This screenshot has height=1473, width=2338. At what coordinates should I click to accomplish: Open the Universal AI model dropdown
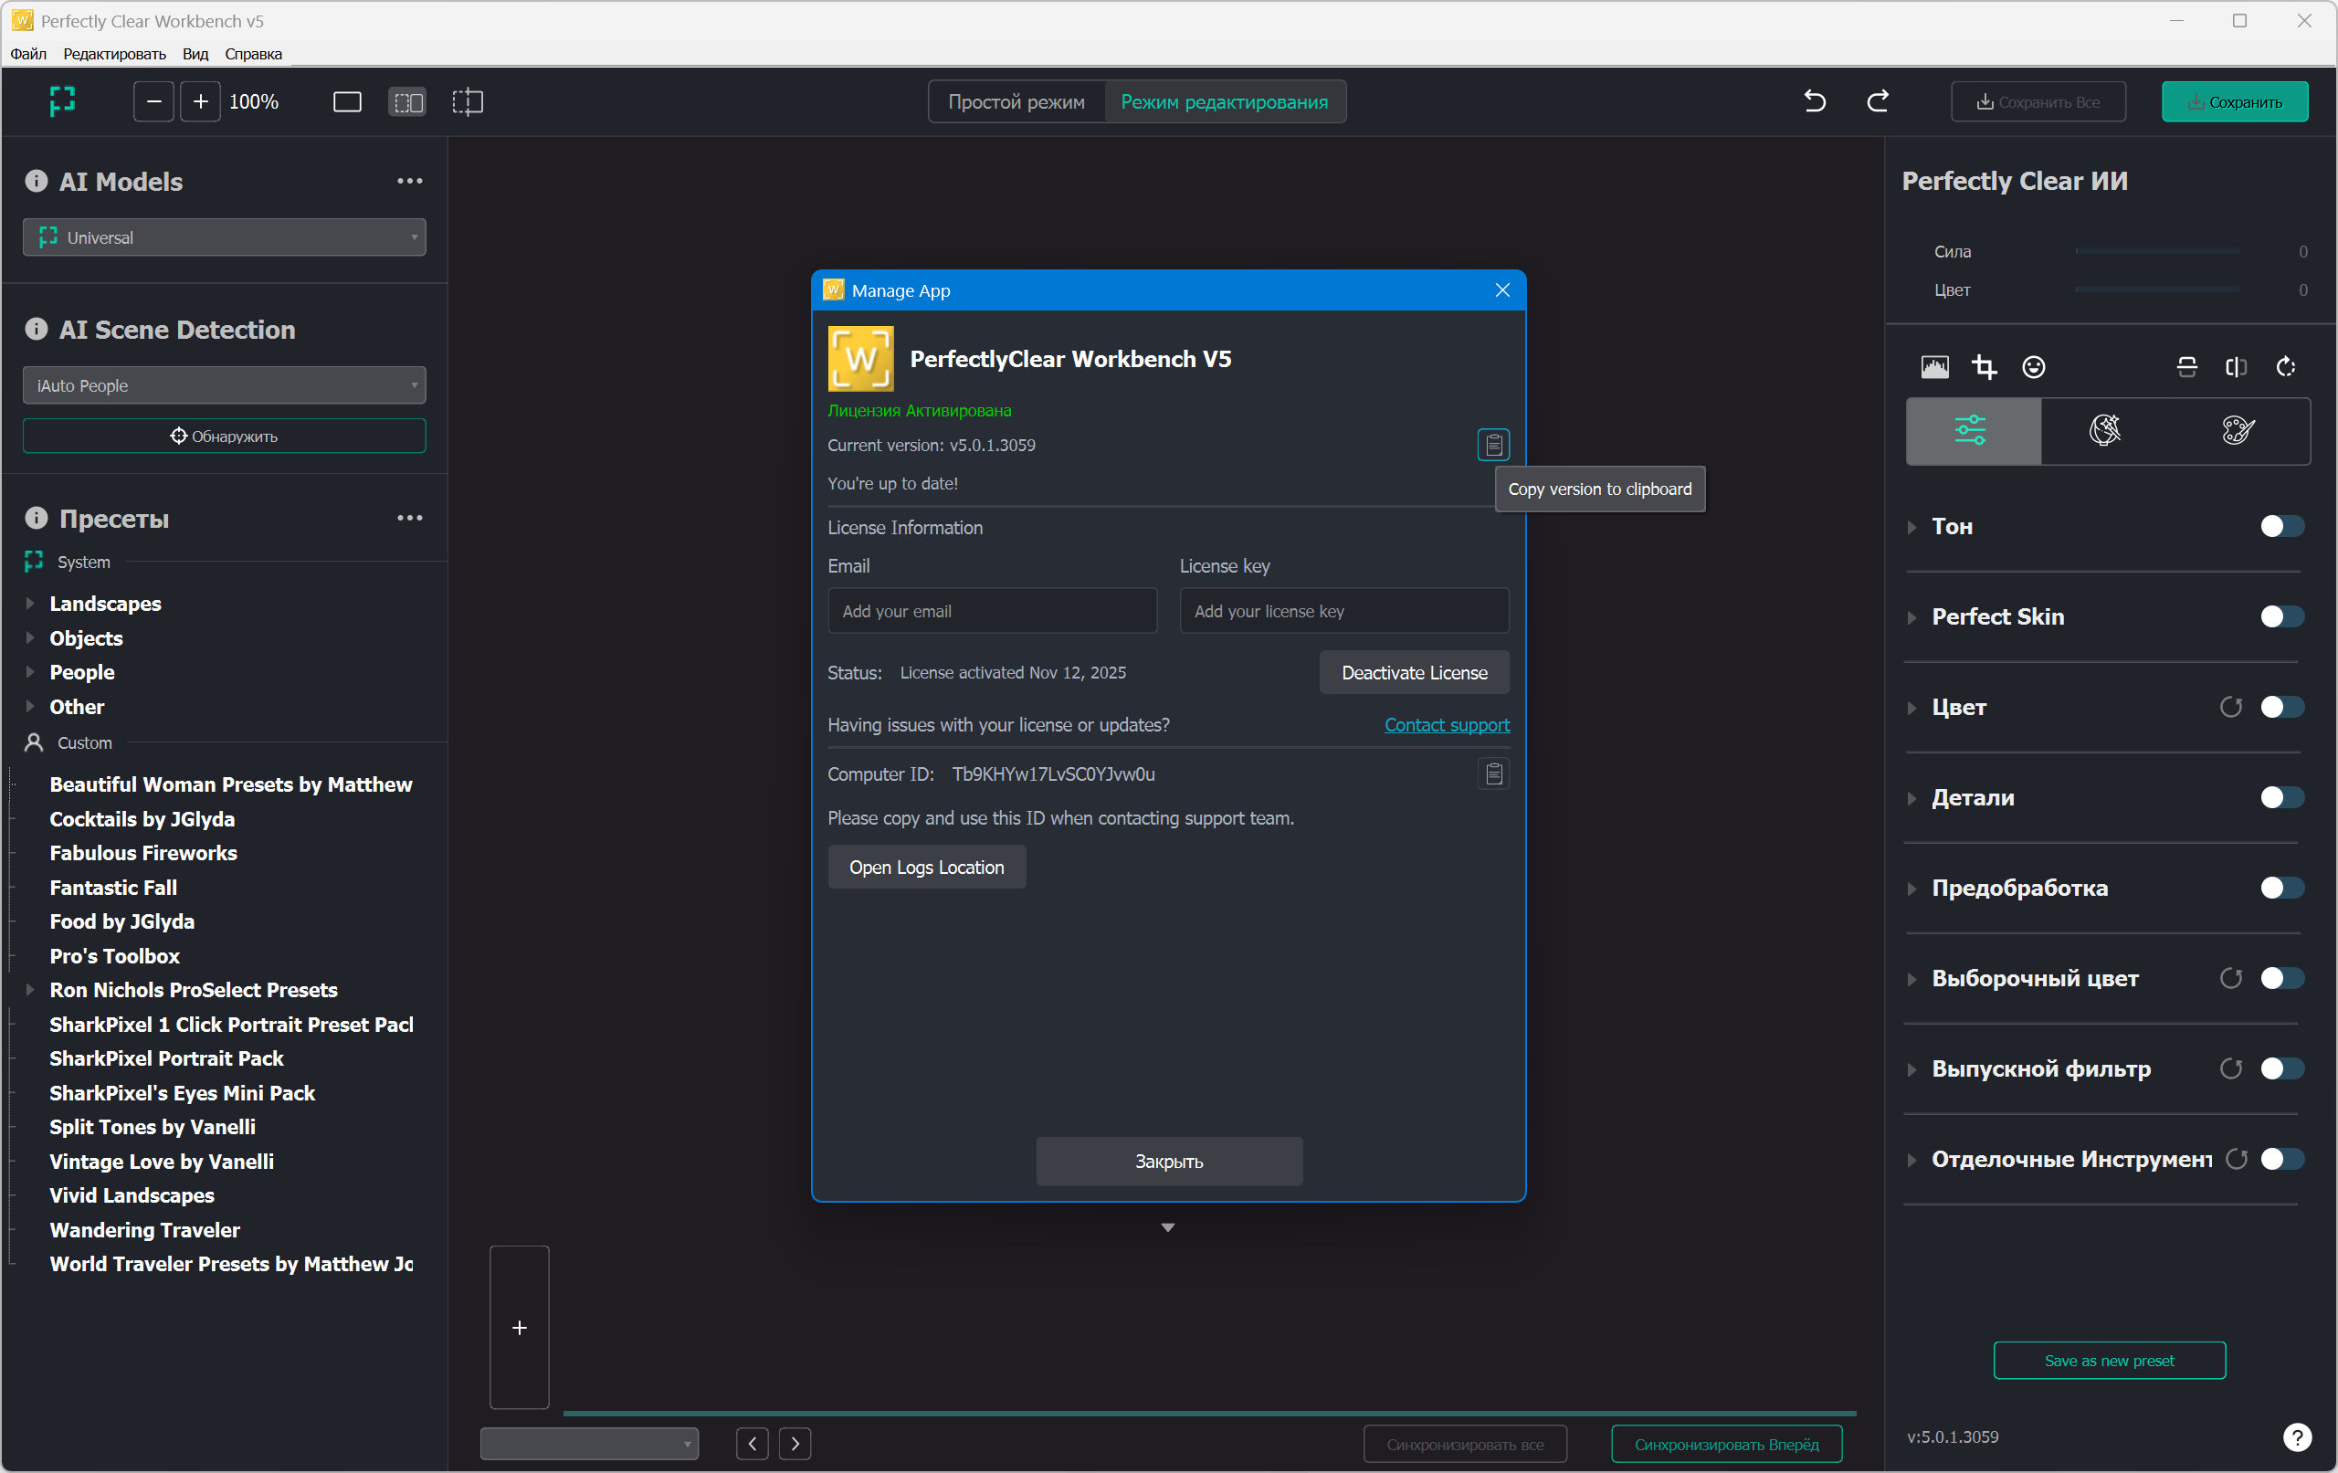point(225,238)
